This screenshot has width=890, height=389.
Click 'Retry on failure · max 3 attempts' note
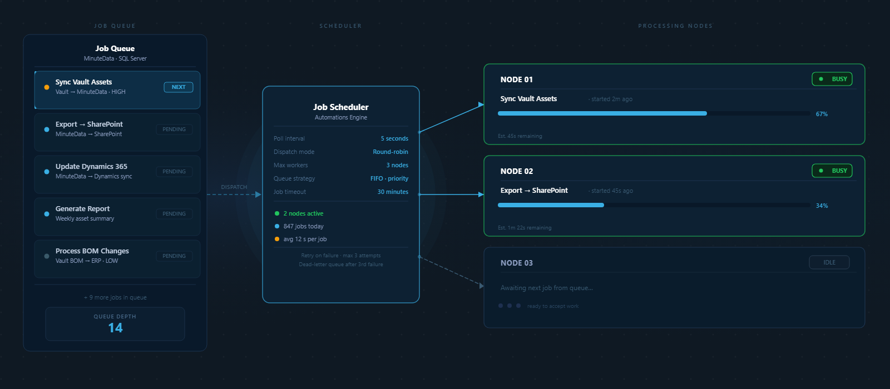pyautogui.click(x=341, y=256)
